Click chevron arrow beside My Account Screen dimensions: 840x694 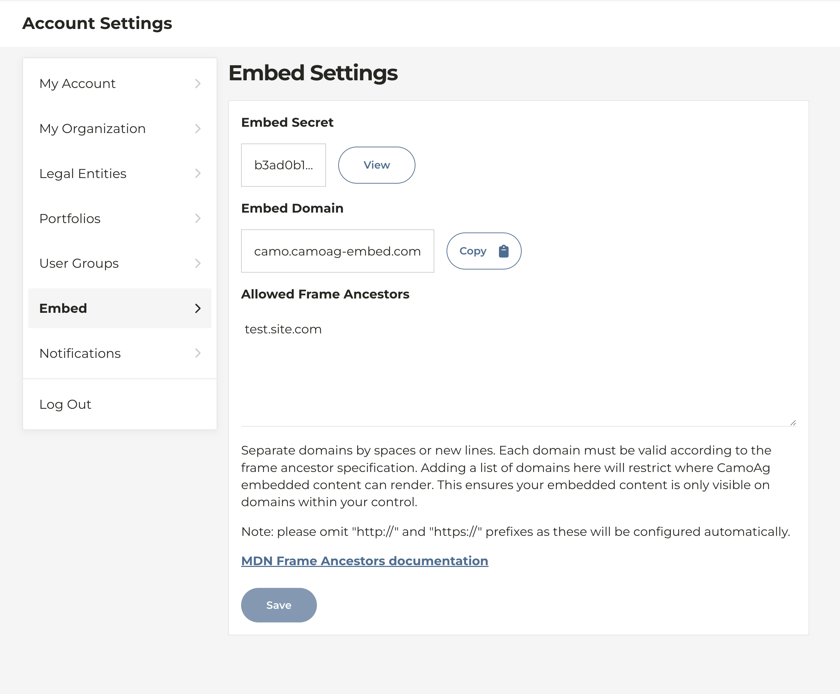pos(198,83)
